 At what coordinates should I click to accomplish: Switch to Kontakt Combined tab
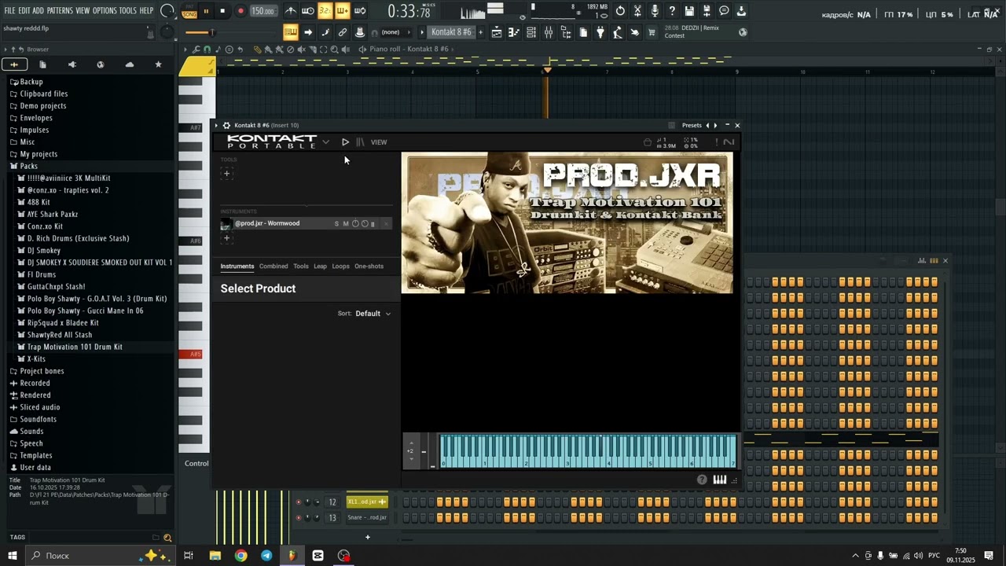coord(274,266)
